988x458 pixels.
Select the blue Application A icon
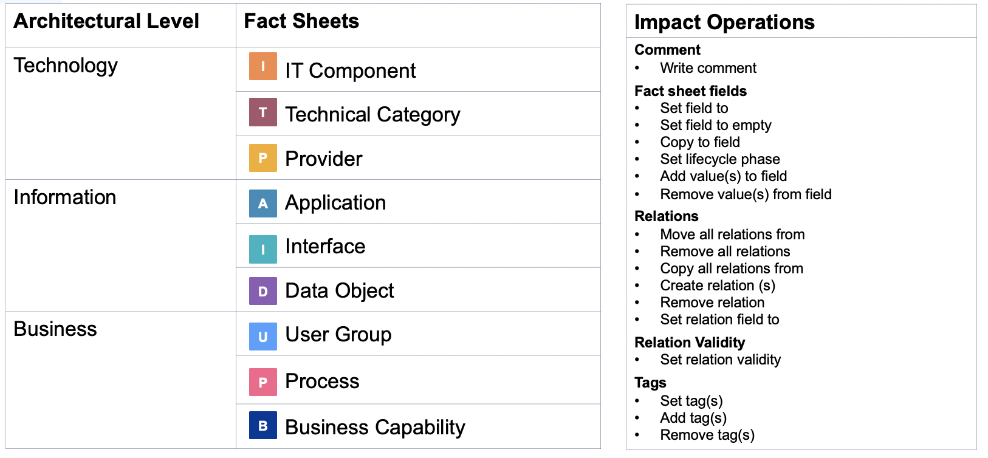262,203
